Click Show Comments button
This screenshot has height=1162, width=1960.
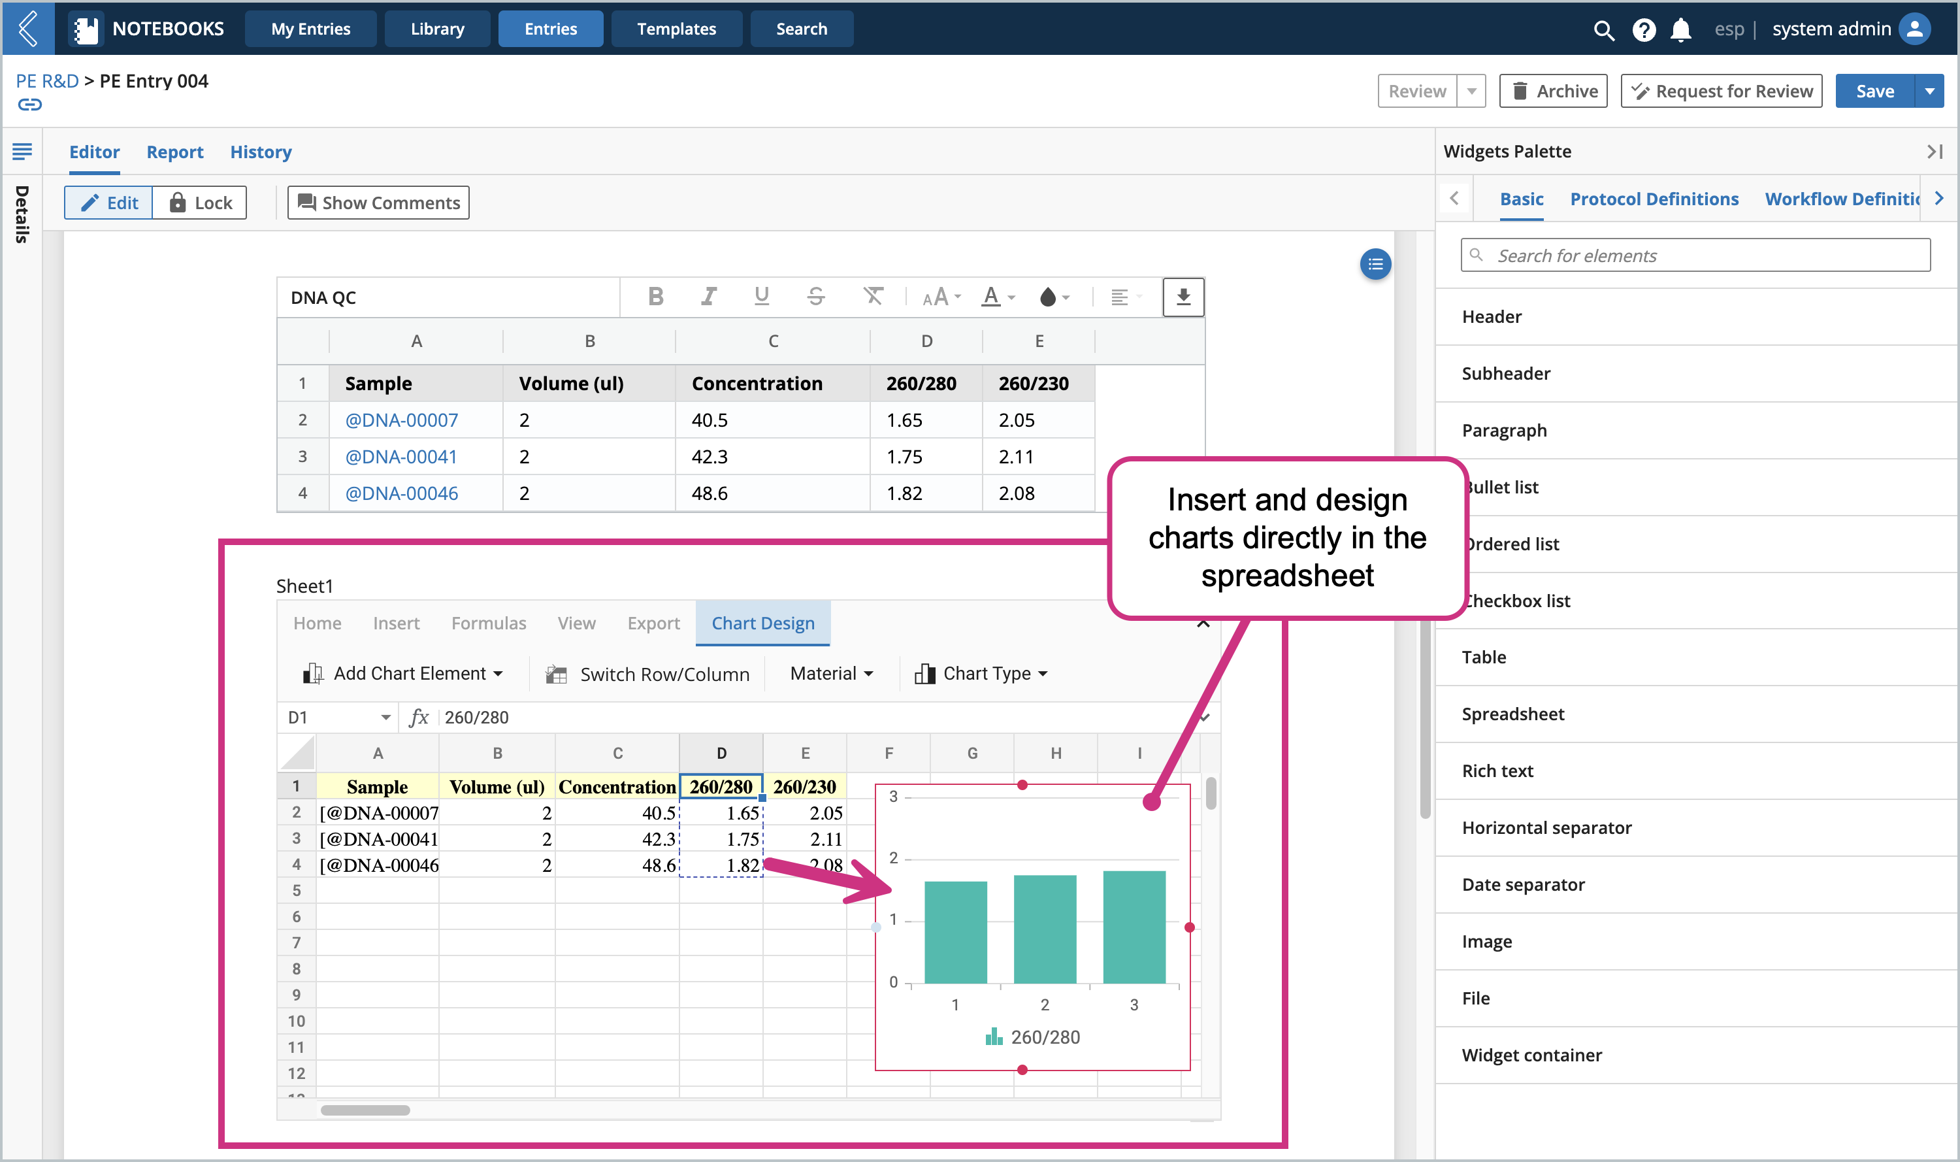point(378,203)
